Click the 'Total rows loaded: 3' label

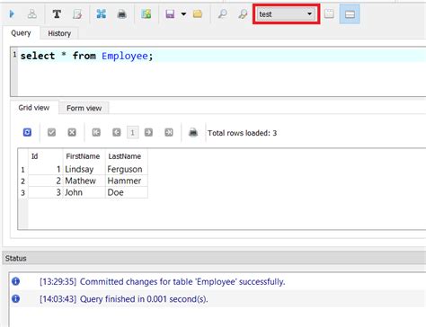(242, 133)
